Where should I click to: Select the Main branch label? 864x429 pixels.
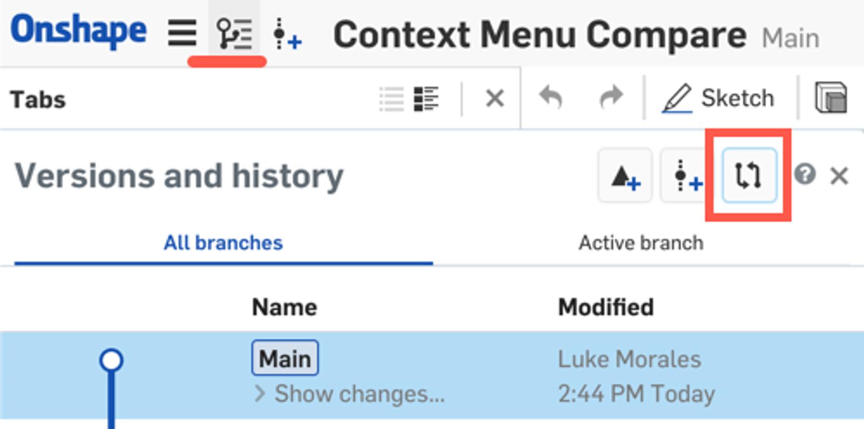click(285, 358)
